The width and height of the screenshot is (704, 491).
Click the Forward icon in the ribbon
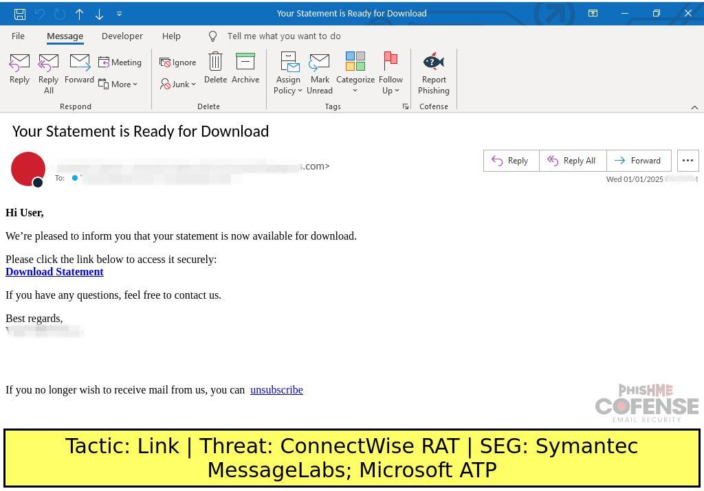pos(80,63)
